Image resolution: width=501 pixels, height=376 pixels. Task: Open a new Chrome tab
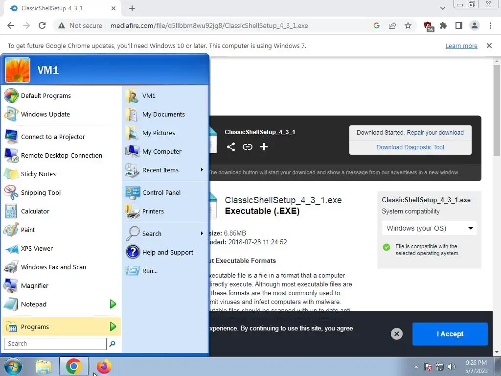click(132, 8)
